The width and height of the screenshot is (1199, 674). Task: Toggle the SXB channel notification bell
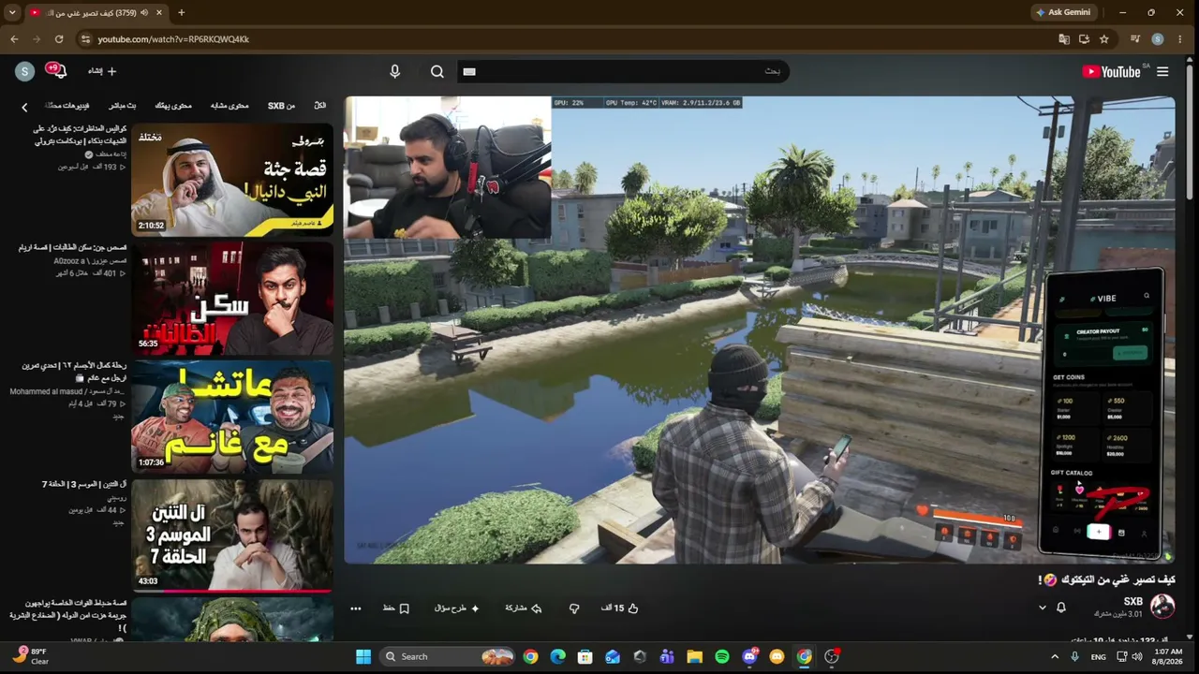point(1061,608)
